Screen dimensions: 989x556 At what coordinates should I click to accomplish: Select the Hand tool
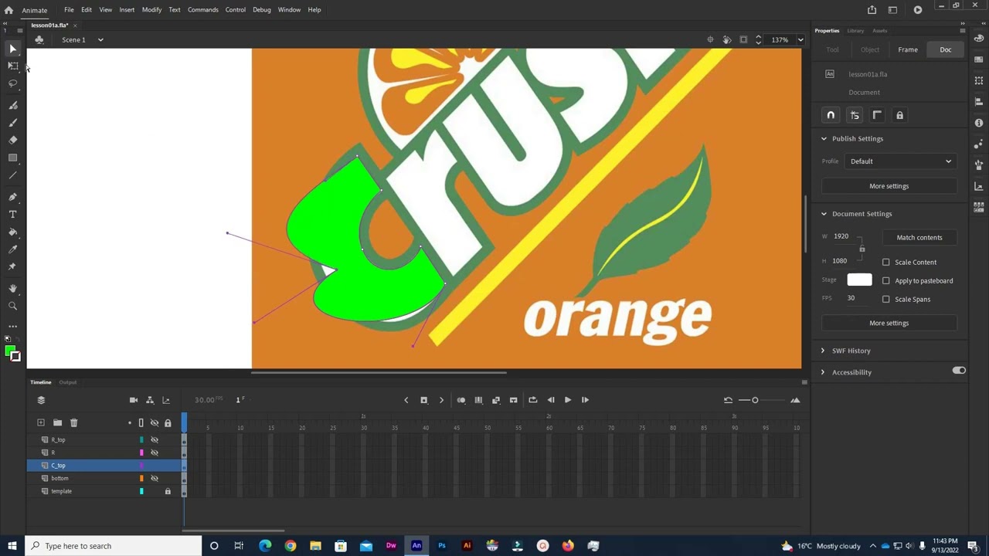pyautogui.click(x=12, y=289)
